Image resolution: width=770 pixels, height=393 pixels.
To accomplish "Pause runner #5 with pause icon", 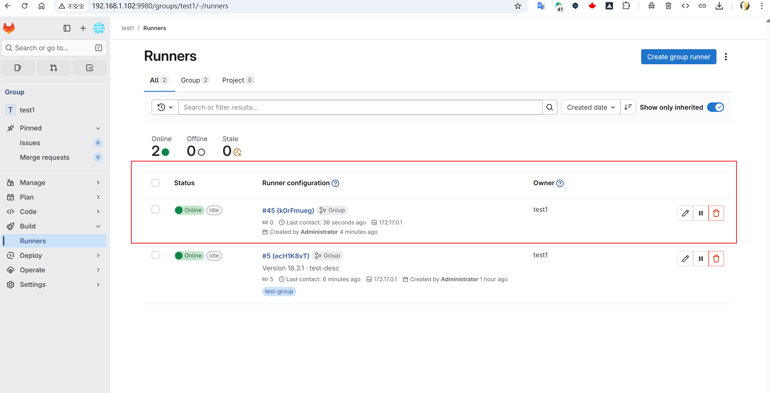I will click(701, 259).
